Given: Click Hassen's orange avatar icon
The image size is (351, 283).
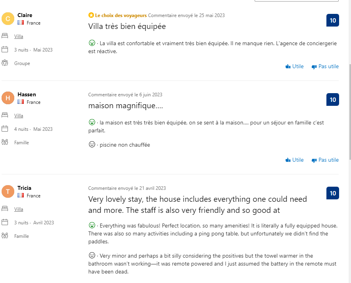Looking at the screenshot, I should (x=8, y=98).
